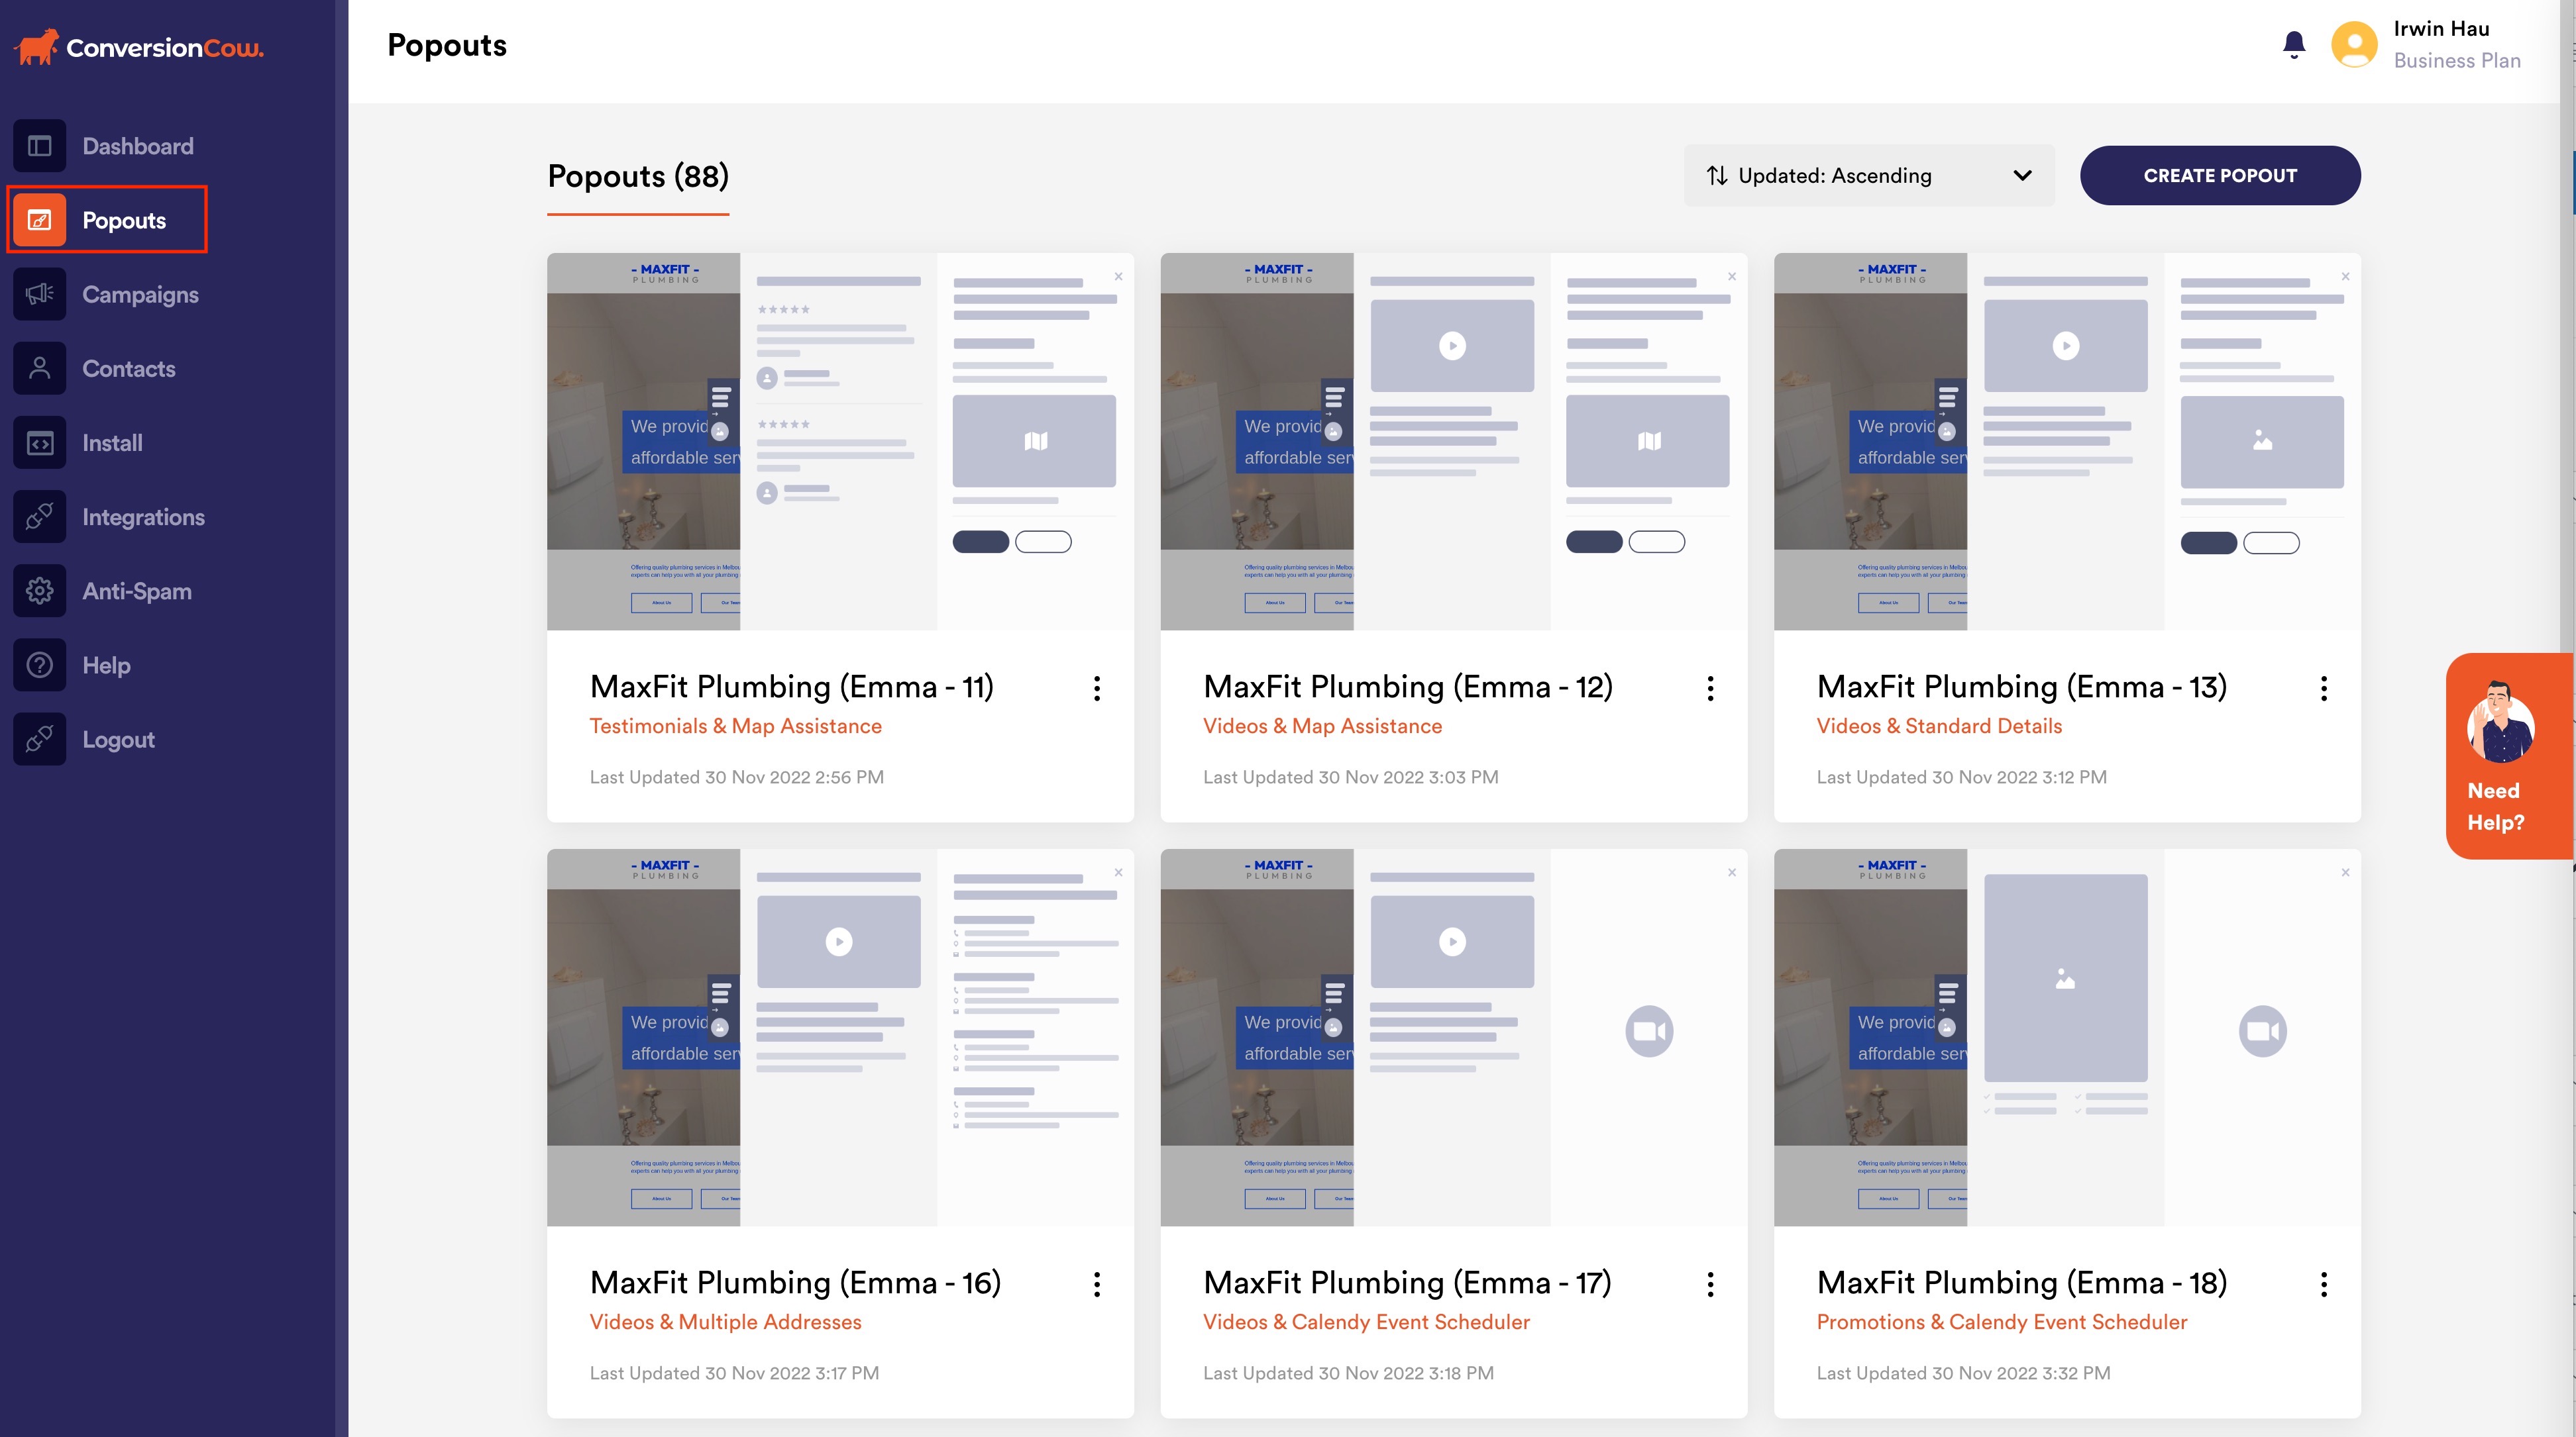Click the ConversionCow logo
This screenshot has height=1437, width=2576.
click(x=139, y=47)
